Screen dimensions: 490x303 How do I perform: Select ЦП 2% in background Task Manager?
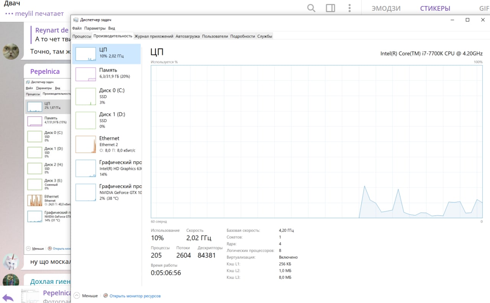pyautogui.click(x=48, y=107)
